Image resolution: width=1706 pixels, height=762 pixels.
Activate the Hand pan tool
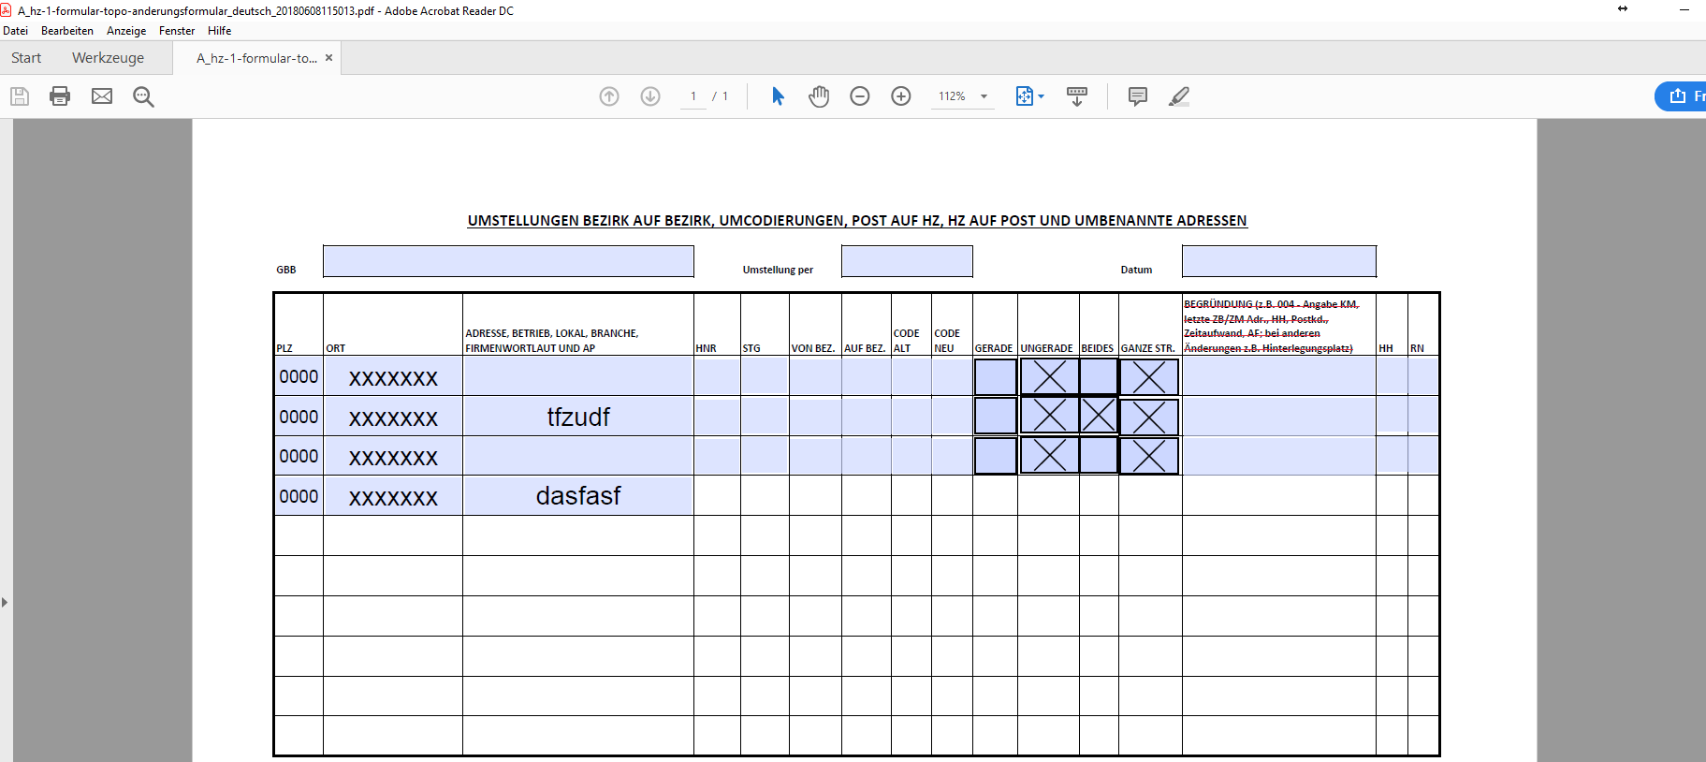[819, 96]
